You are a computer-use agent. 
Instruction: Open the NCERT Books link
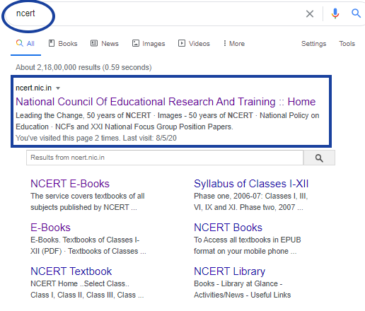(x=228, y=228)
